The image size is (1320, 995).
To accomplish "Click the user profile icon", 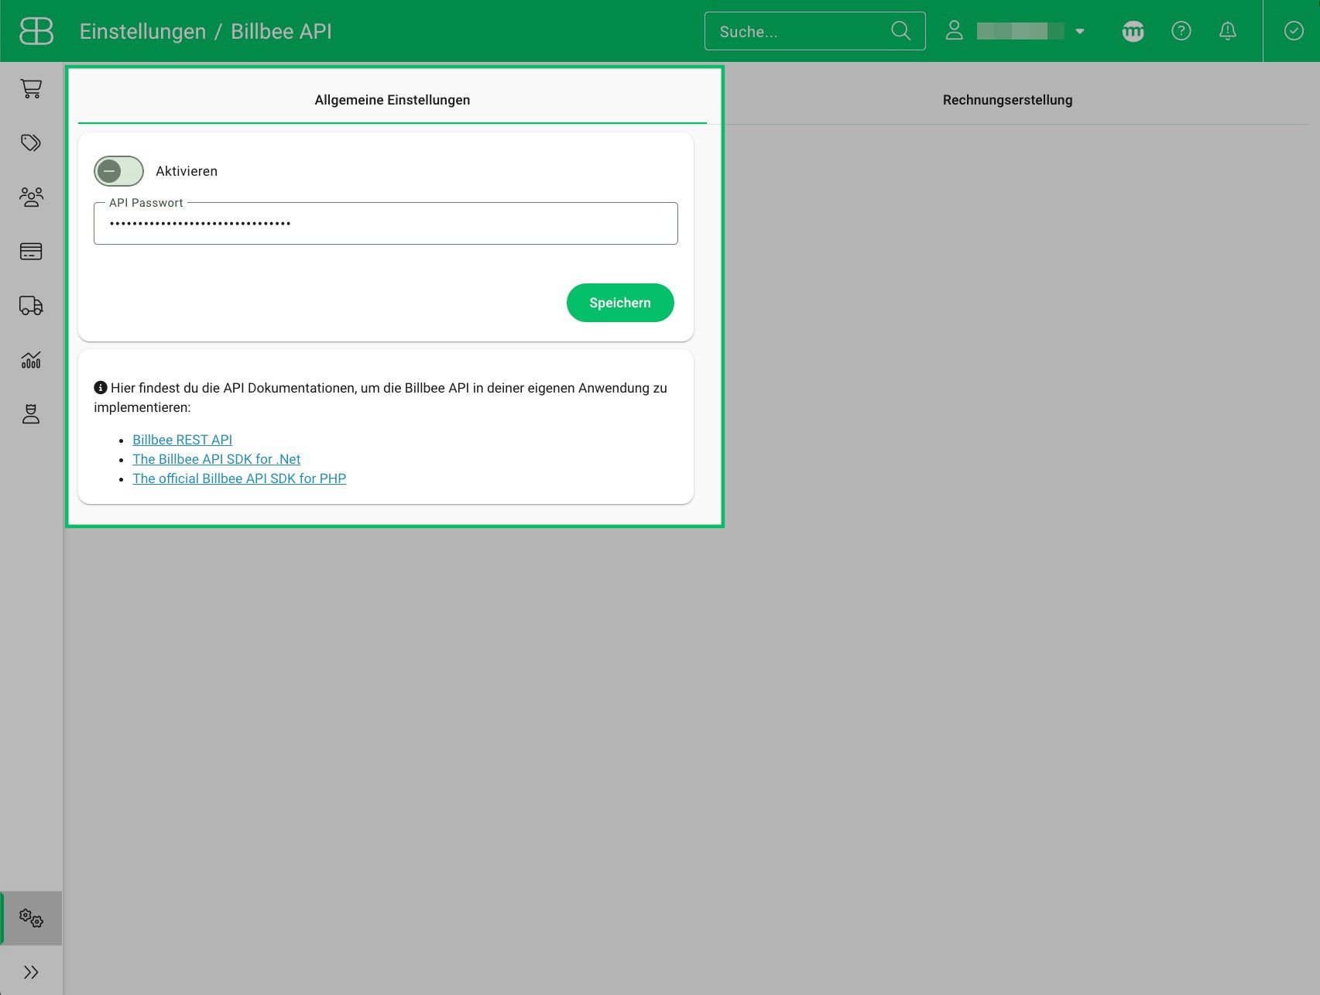I will click(x=955, y=31).
